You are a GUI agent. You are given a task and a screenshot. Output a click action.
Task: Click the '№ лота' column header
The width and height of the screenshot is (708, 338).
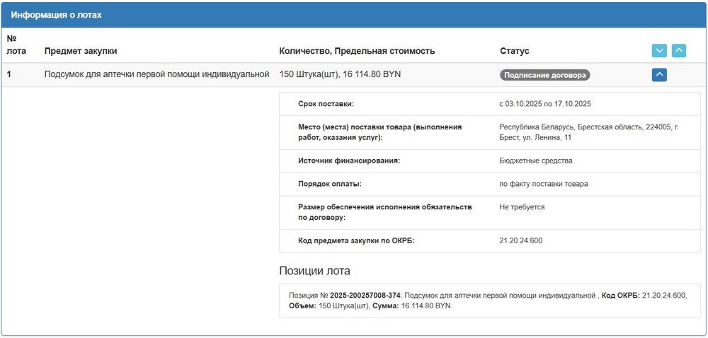pos(16,45)
